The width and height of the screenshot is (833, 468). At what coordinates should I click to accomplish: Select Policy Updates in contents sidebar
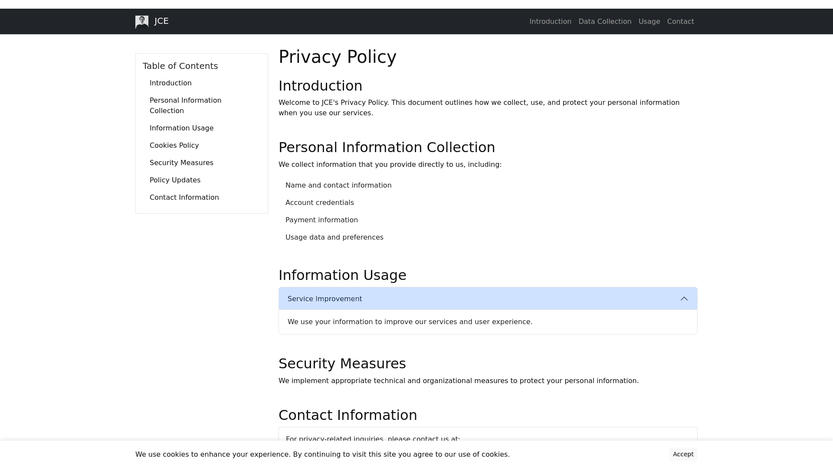click(175, 180)
